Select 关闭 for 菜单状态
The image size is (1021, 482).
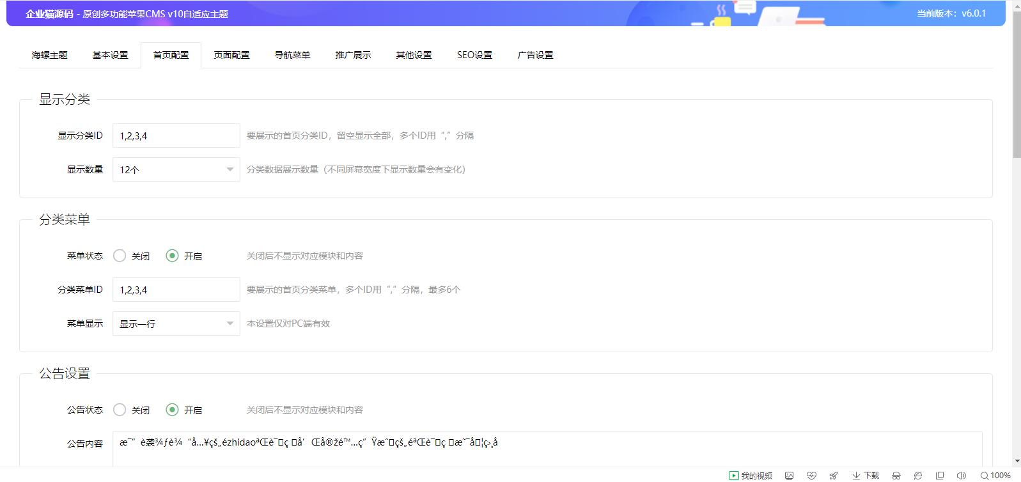120,256
